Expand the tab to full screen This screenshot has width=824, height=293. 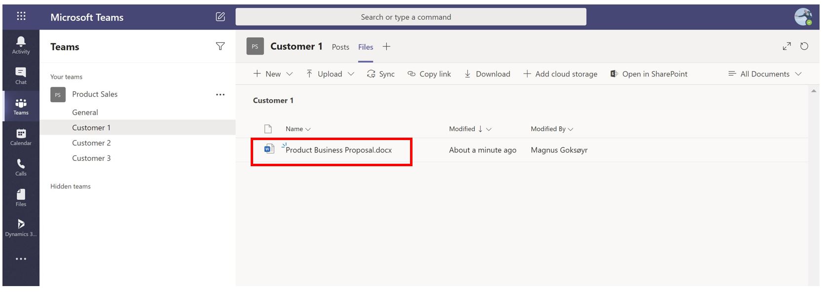(787, 46)
